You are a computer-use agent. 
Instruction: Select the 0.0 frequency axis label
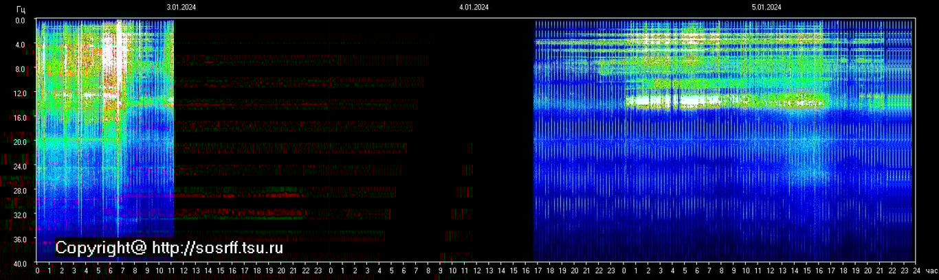[x=20, y=21]
